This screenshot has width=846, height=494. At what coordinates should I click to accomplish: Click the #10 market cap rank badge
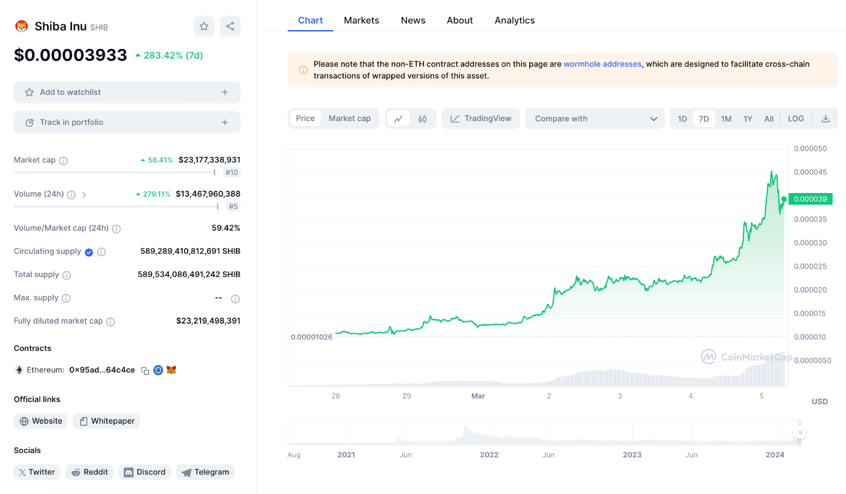(x=232, y=172)
